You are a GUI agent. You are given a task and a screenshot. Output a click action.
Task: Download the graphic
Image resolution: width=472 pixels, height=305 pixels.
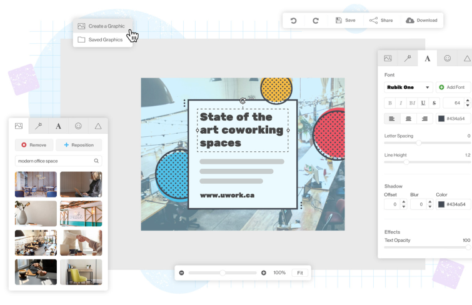coord(421,20)
